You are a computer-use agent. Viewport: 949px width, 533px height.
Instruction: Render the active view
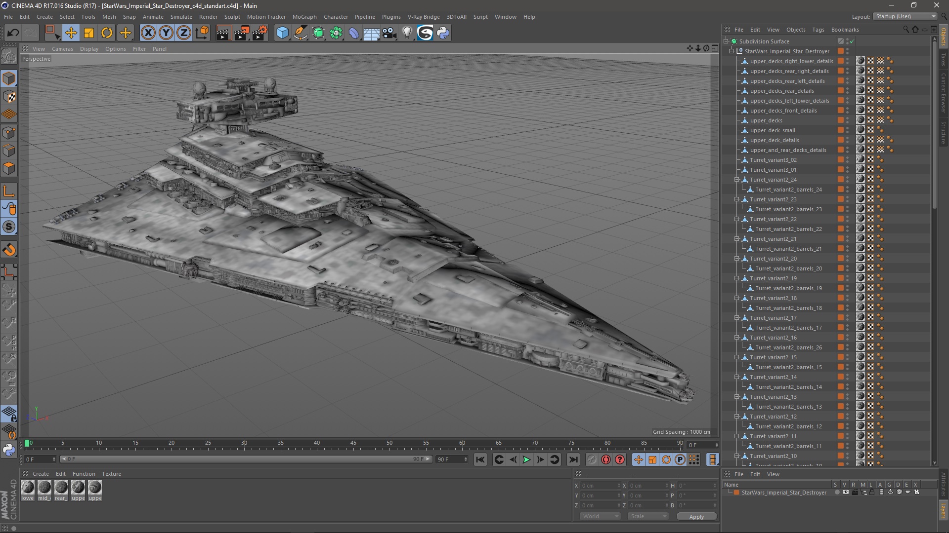(223, 33)
